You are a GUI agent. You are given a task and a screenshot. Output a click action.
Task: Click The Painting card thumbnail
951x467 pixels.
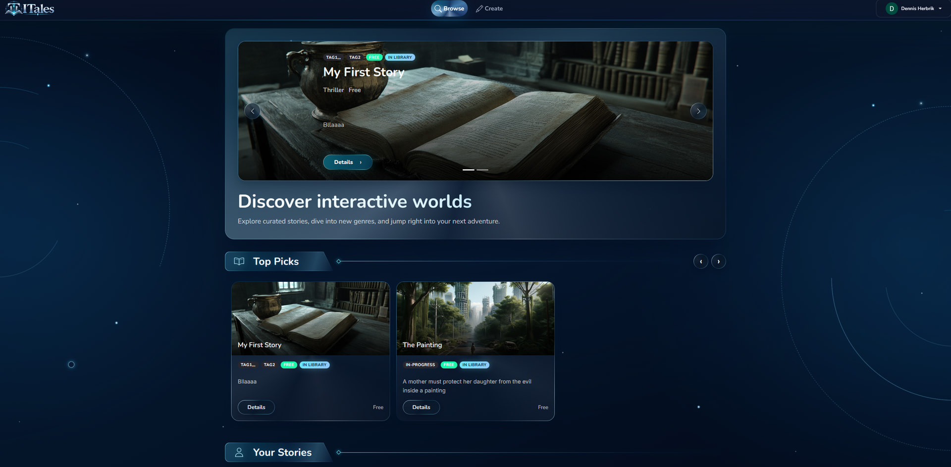tap(475, 318)
